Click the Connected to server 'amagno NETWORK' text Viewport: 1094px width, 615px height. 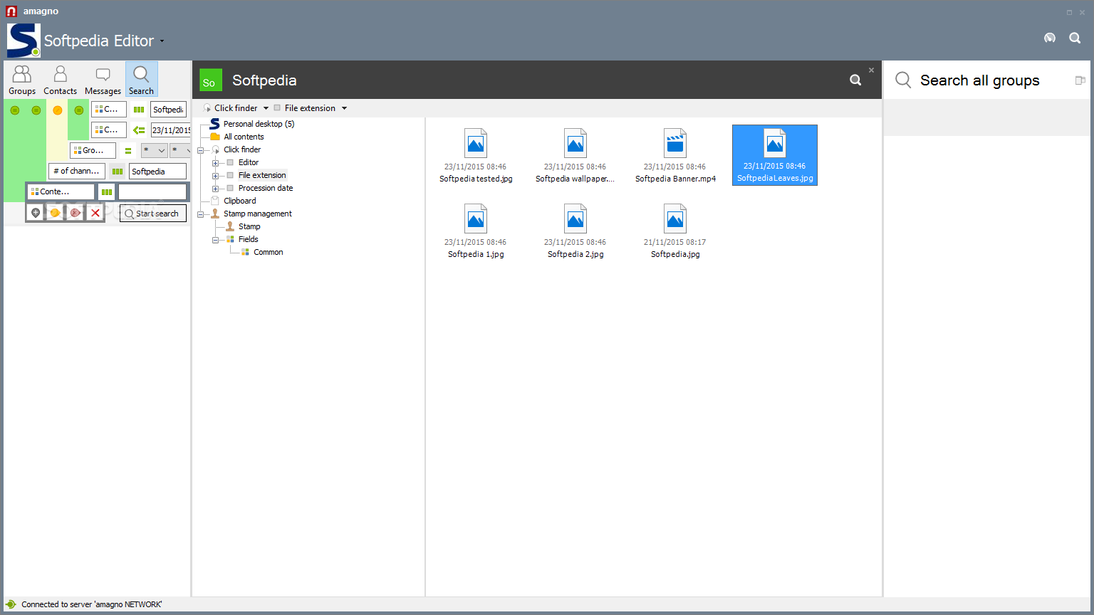92,604
